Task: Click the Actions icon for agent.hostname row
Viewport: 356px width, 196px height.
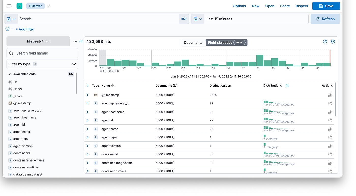Action: tap(330, 112)
